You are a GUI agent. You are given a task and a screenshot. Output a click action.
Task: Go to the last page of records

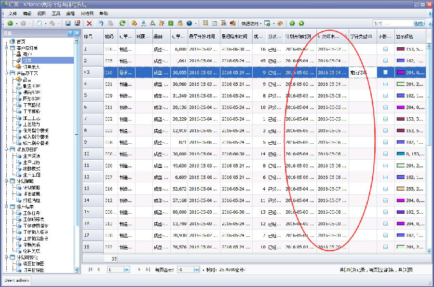[148, 269]
